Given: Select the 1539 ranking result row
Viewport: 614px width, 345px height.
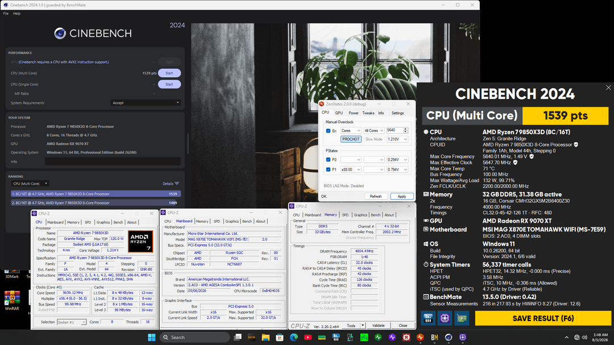Looking at the screenshot, I should pos(96,194).
